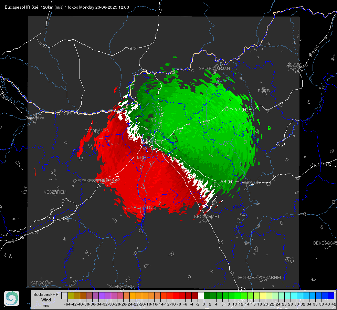Image resolution: width=337 pixels, height=310 pixels.
Task: Click the swirl logo icon beside the legend
Action: tap(12, 298)
